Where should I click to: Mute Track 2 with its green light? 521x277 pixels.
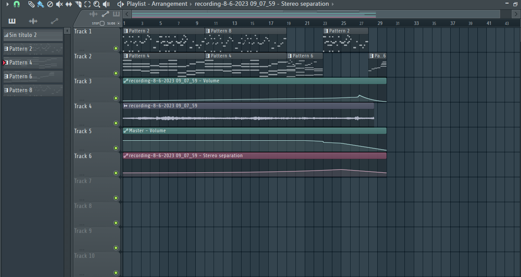(x=116, y=73)
